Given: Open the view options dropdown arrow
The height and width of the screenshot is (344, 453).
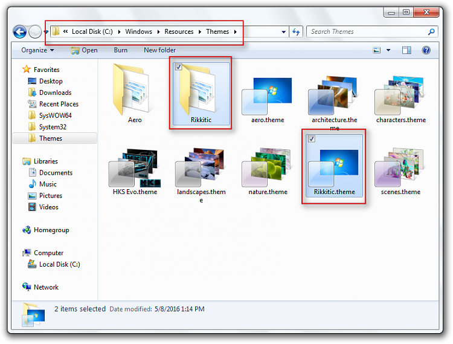Looking at the screenshot, I should coord(388,50).
